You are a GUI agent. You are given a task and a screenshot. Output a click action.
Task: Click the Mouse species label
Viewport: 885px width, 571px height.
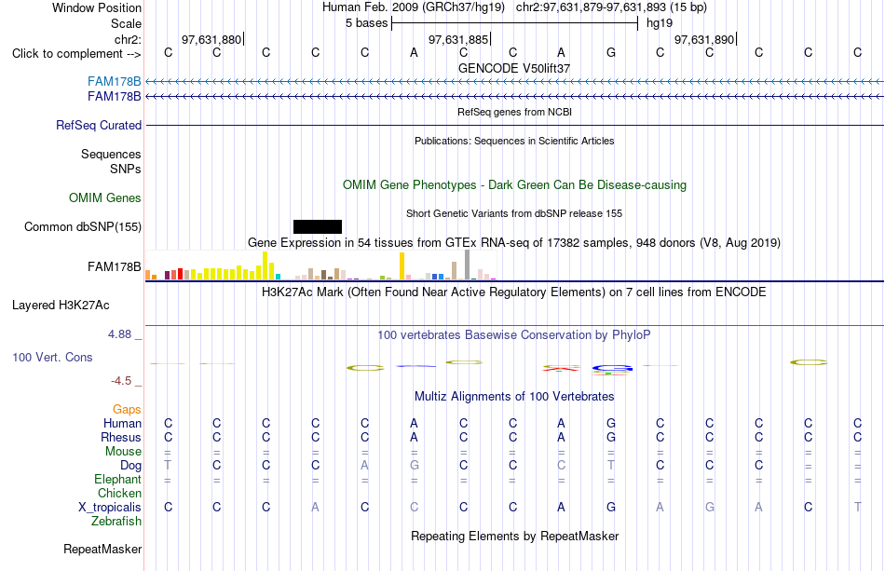123,452
